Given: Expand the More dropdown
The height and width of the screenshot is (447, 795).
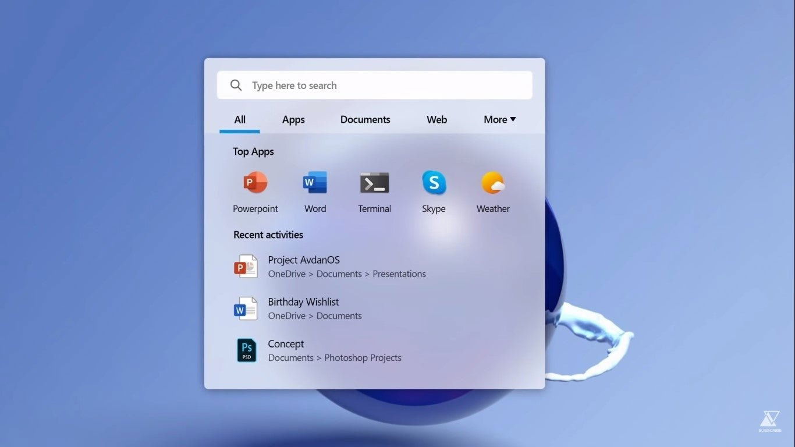Looking at the screenshot, I should click(500, 119).
